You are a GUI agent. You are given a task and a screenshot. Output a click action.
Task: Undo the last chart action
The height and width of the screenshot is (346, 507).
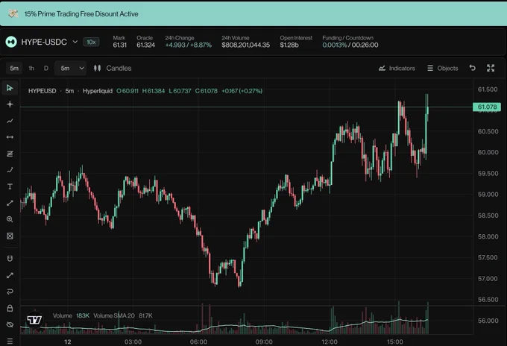473,68
